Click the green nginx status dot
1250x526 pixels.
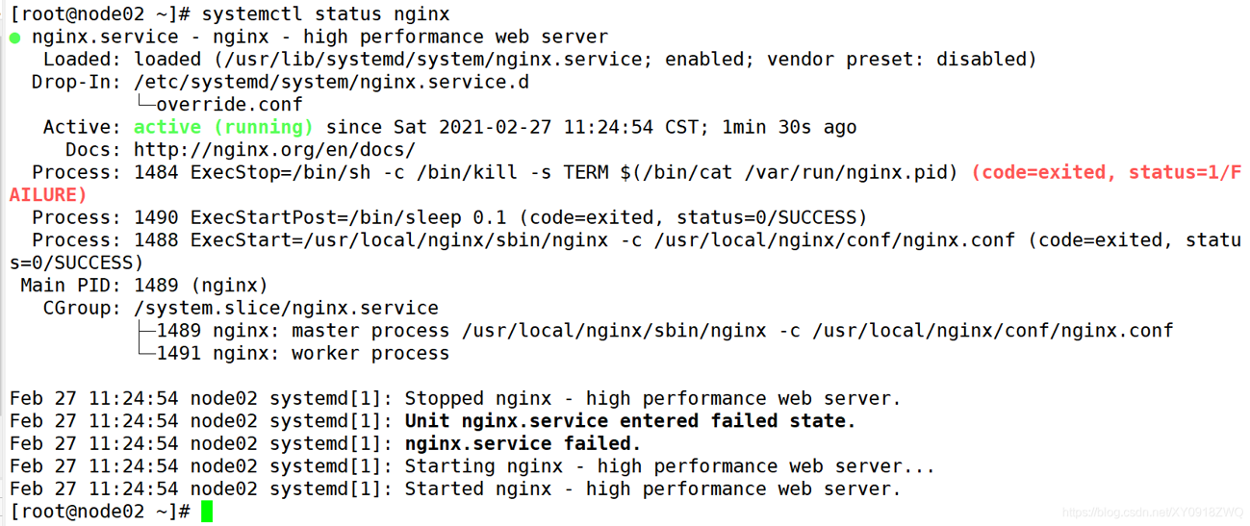pos(15,38)
